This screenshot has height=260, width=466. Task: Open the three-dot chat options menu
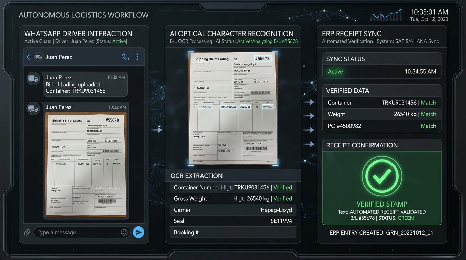pos(137,57)
